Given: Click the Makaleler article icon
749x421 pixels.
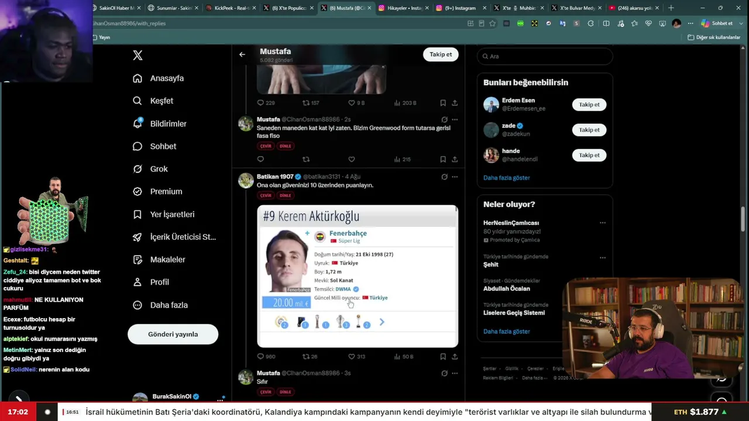Looking at the screenshot, I should tap(138, 260).
